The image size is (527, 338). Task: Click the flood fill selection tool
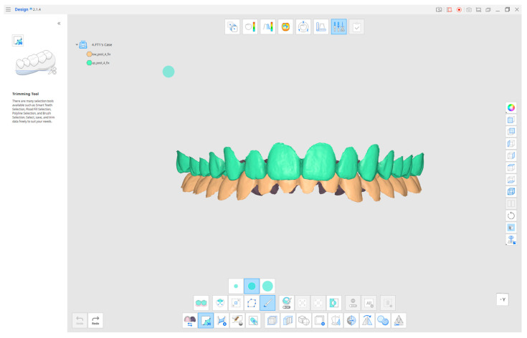pos(220,304)
